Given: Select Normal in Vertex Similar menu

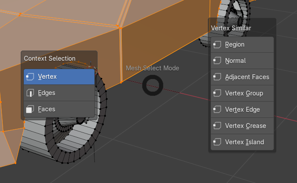Looking at the screenshot, I should click(242, 61).
